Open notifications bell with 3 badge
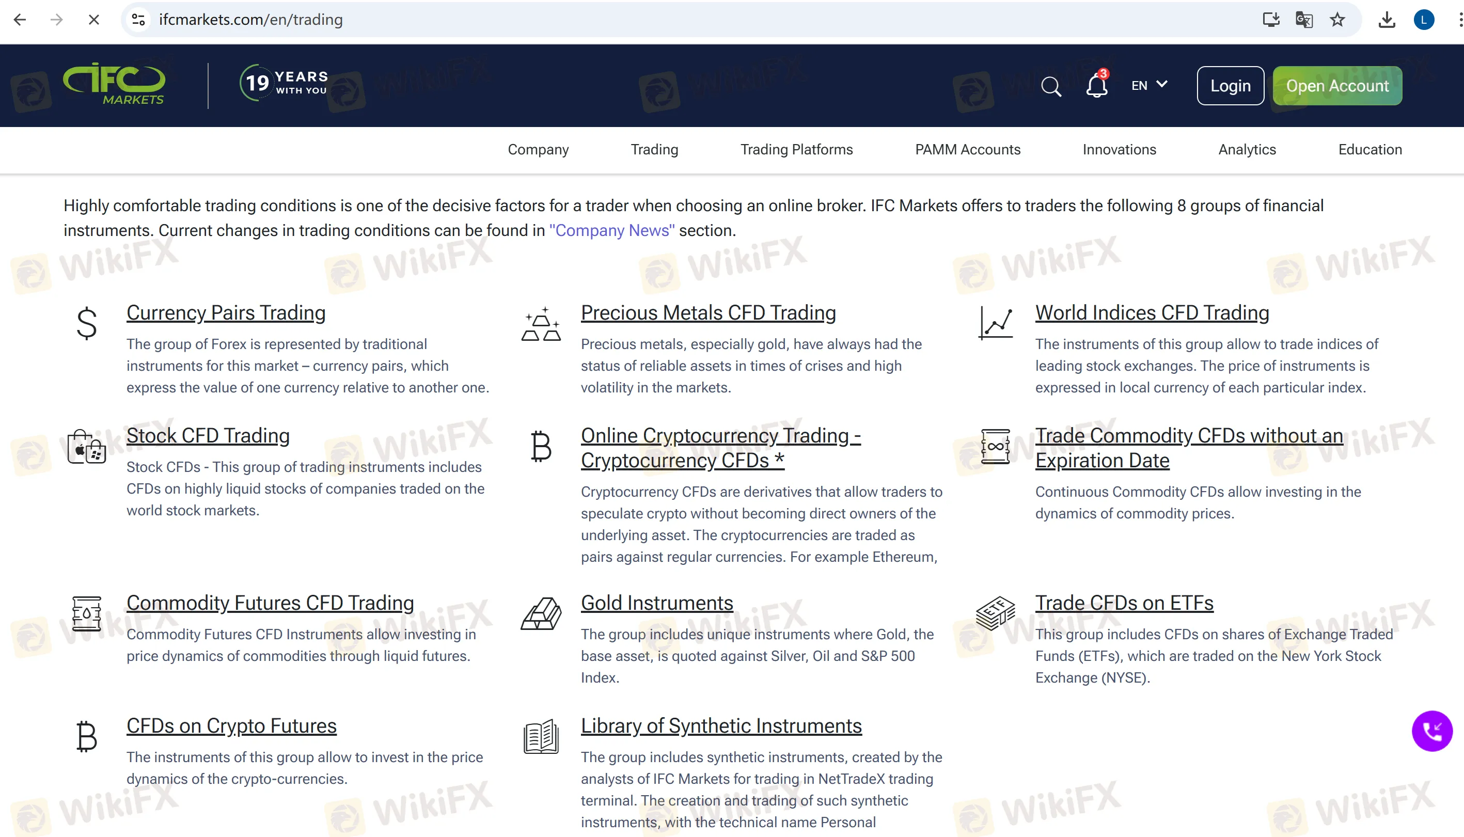 1097,85
